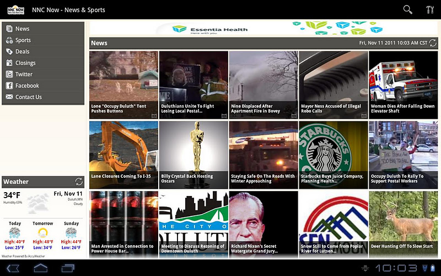This screenshot has height=276, width=441.
Task: Click the 'Fri, Nov 11 2011 10:03 AM CST' timestamp
Action: 393,43
